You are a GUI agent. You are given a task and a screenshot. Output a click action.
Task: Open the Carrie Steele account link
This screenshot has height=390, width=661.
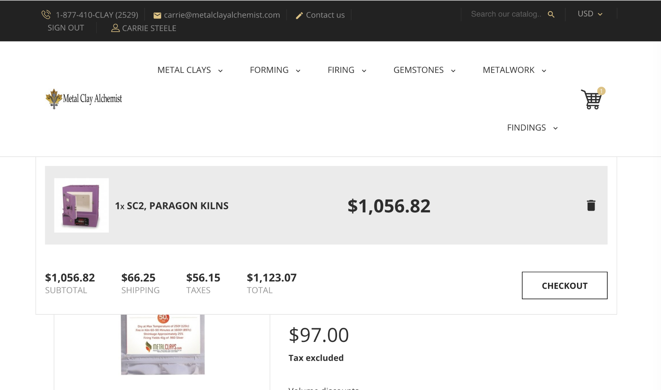tap(149, 28)
